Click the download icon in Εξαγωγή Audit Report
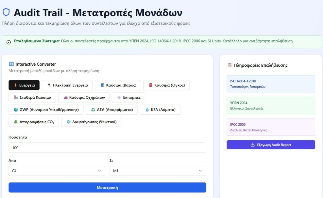323x198 pixels. (253, 145)
